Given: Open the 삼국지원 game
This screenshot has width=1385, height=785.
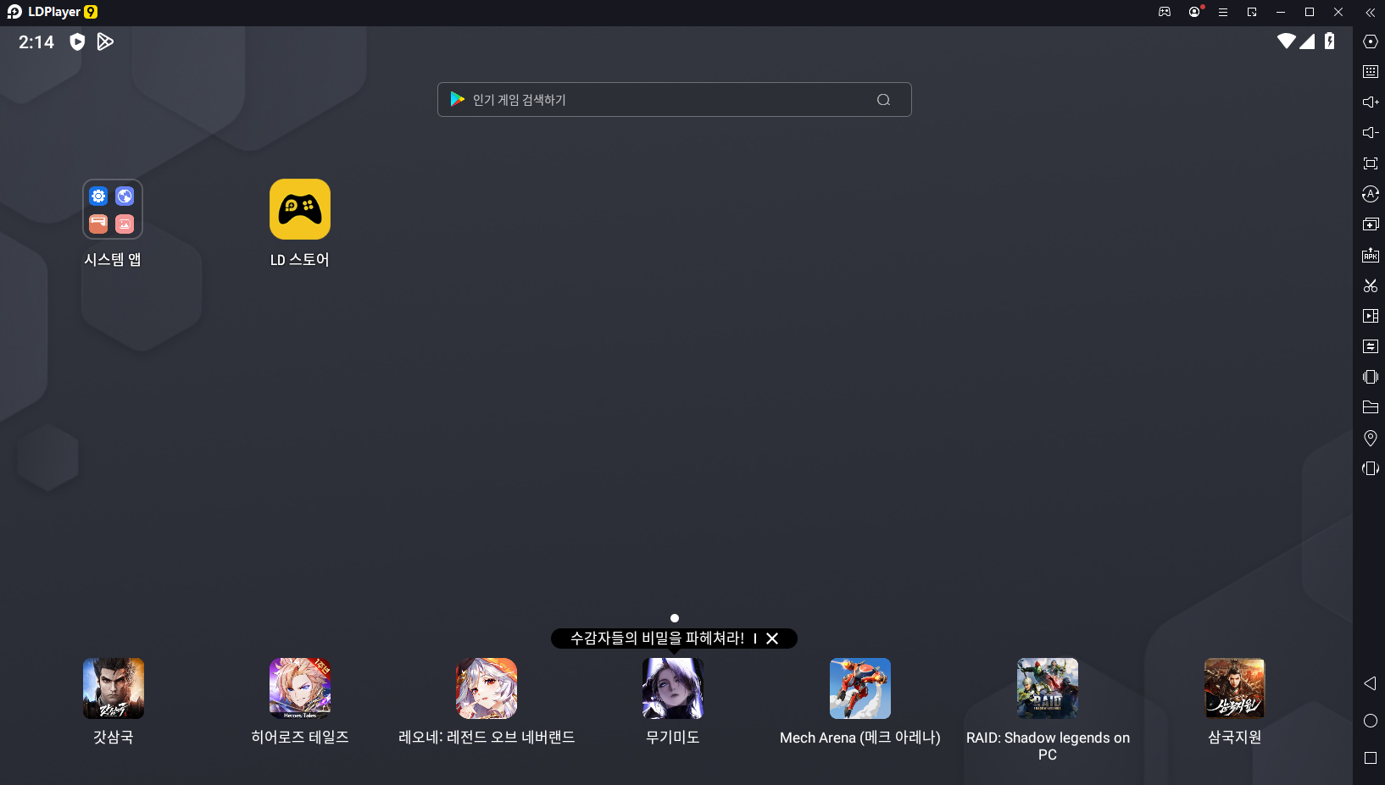Looking at the screenshot, I should 1235,688.
